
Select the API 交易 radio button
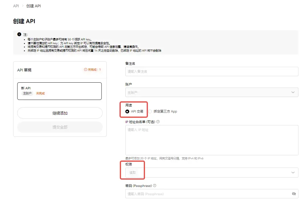click(x=127, y=111)
